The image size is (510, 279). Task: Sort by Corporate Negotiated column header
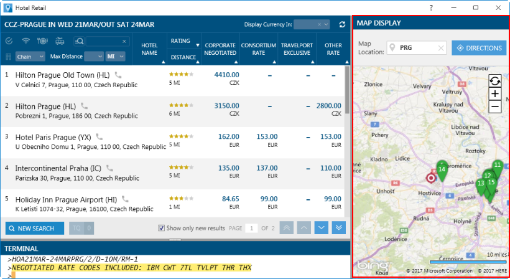coord(220,49)
